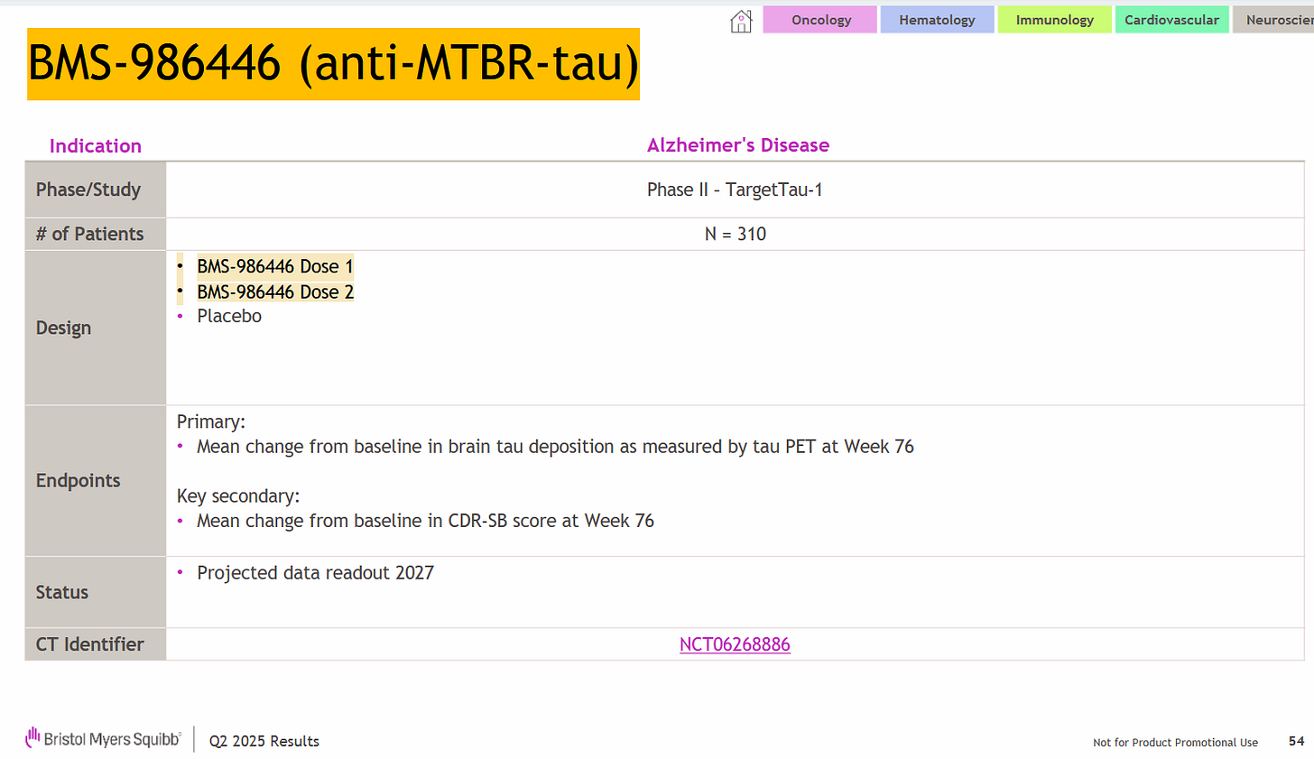
Task: Select the CDR-SB score at Week 76 text
Action: point(425,521)
